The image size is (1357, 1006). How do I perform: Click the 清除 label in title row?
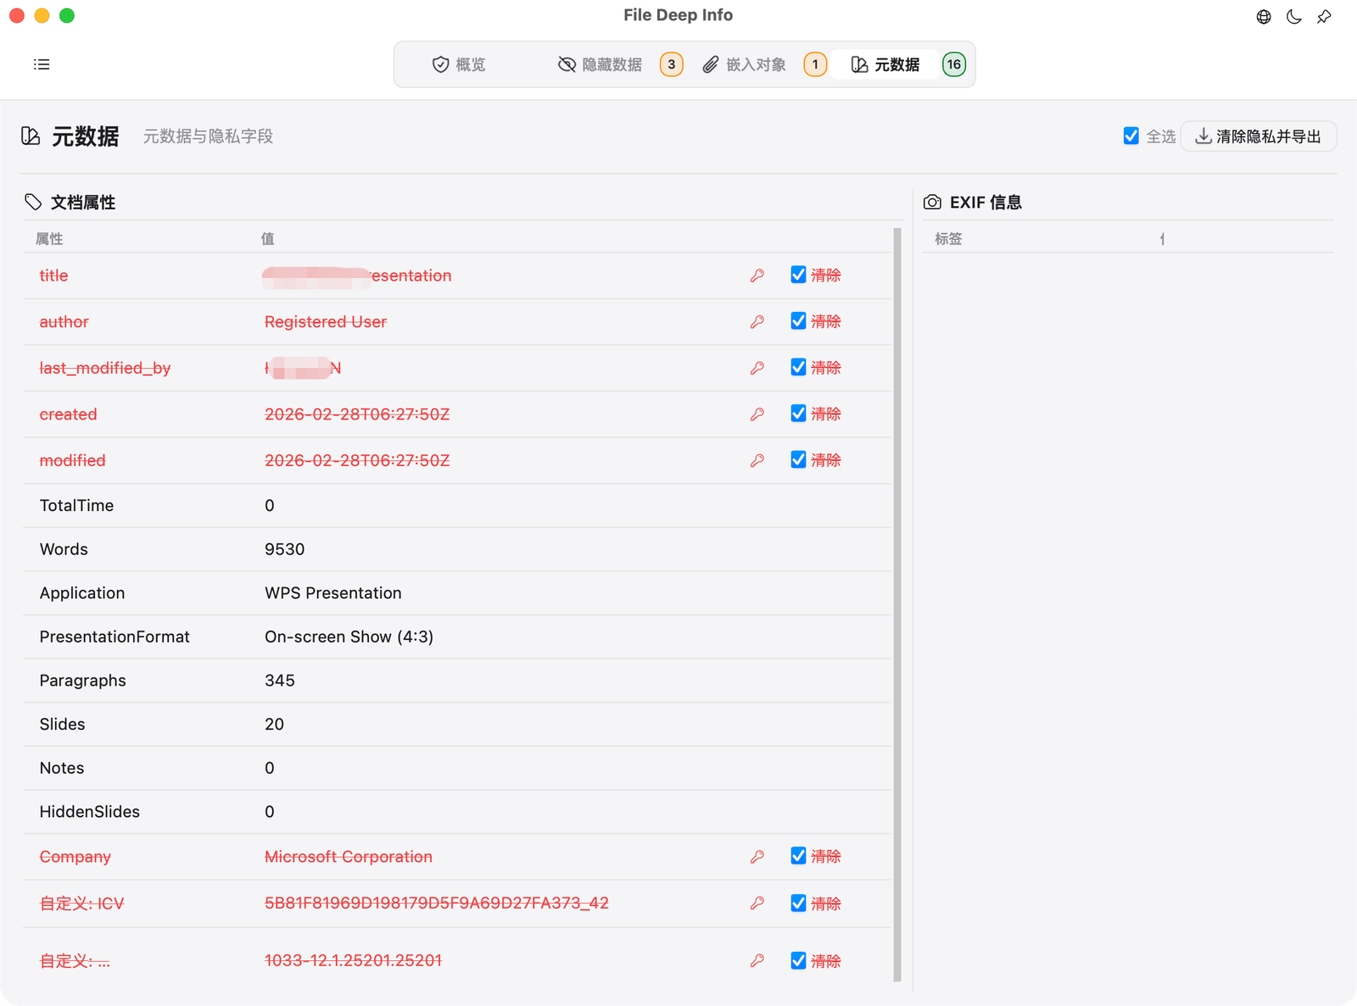825,275
